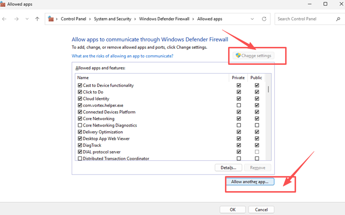Open System and Security breadcrumb
Viewport: 345px width, 215px height.
coord(112,19)
